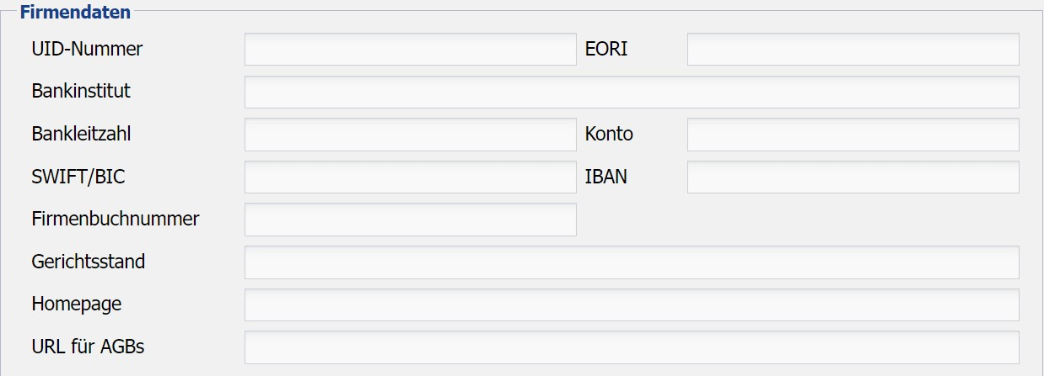Screen dimensions: 1044x376
Task: Select the Firmenbuchnummer field
Action: (410, 220)
